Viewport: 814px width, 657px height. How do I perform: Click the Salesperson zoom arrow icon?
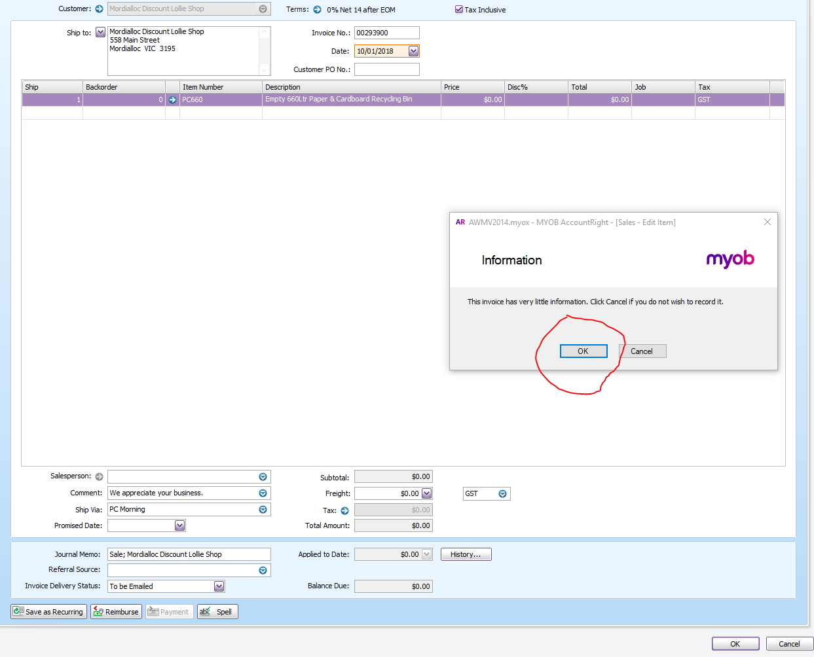pyautogui.click(x=100, y=477)
